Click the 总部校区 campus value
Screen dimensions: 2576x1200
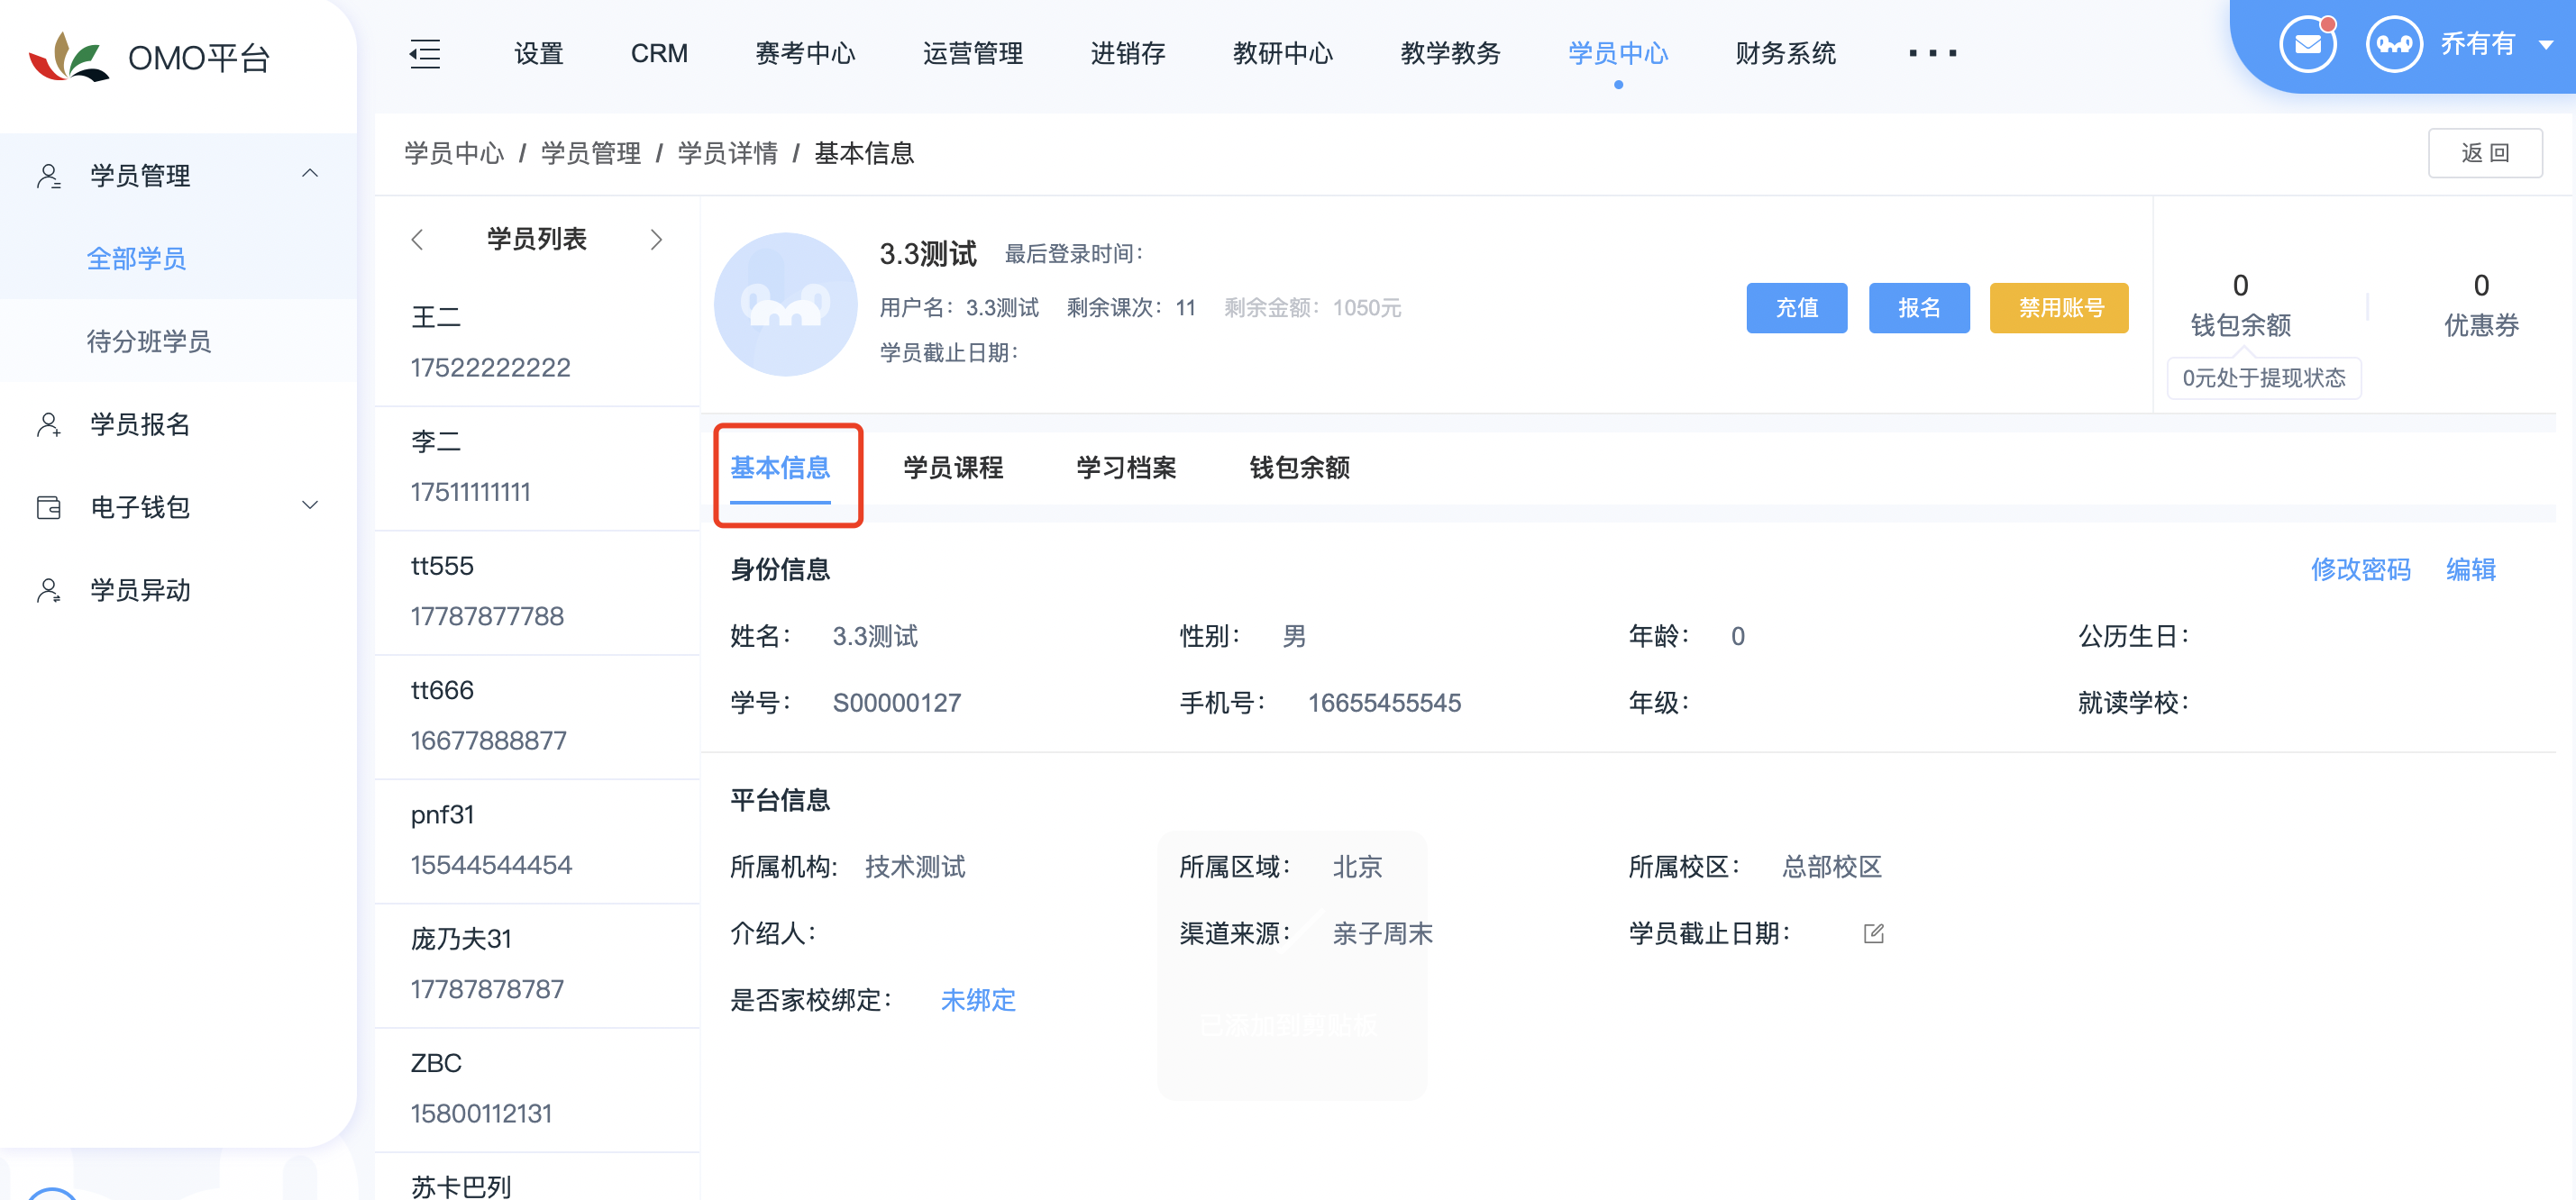tap(1832, 868)
